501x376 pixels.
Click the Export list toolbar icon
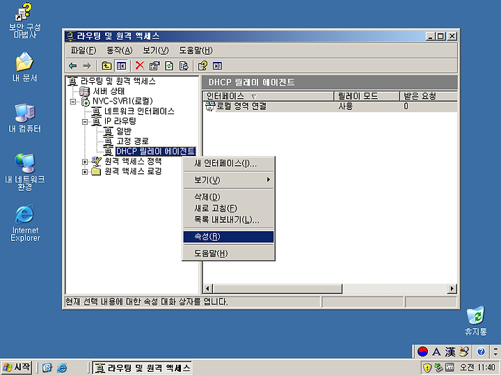pyautogui.click(x=184, y=66)
